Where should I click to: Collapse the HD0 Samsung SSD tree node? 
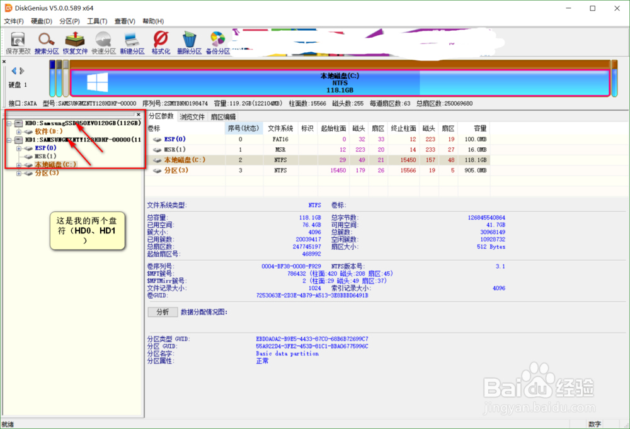coord(9,123)
